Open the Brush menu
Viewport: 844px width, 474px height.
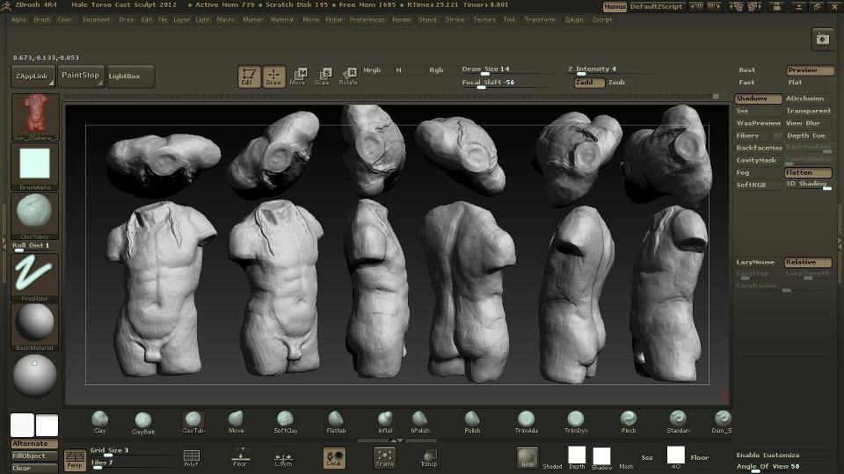[42, 20]
